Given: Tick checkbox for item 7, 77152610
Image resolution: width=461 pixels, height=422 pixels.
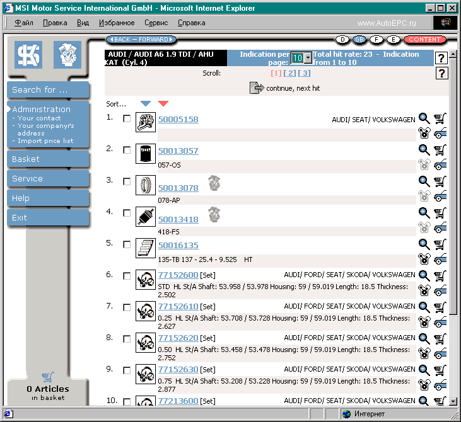Looking at the screenshot, I should 127,307.
